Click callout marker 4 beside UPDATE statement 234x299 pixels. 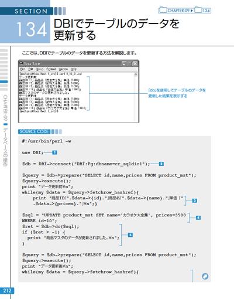coord(198,218)
